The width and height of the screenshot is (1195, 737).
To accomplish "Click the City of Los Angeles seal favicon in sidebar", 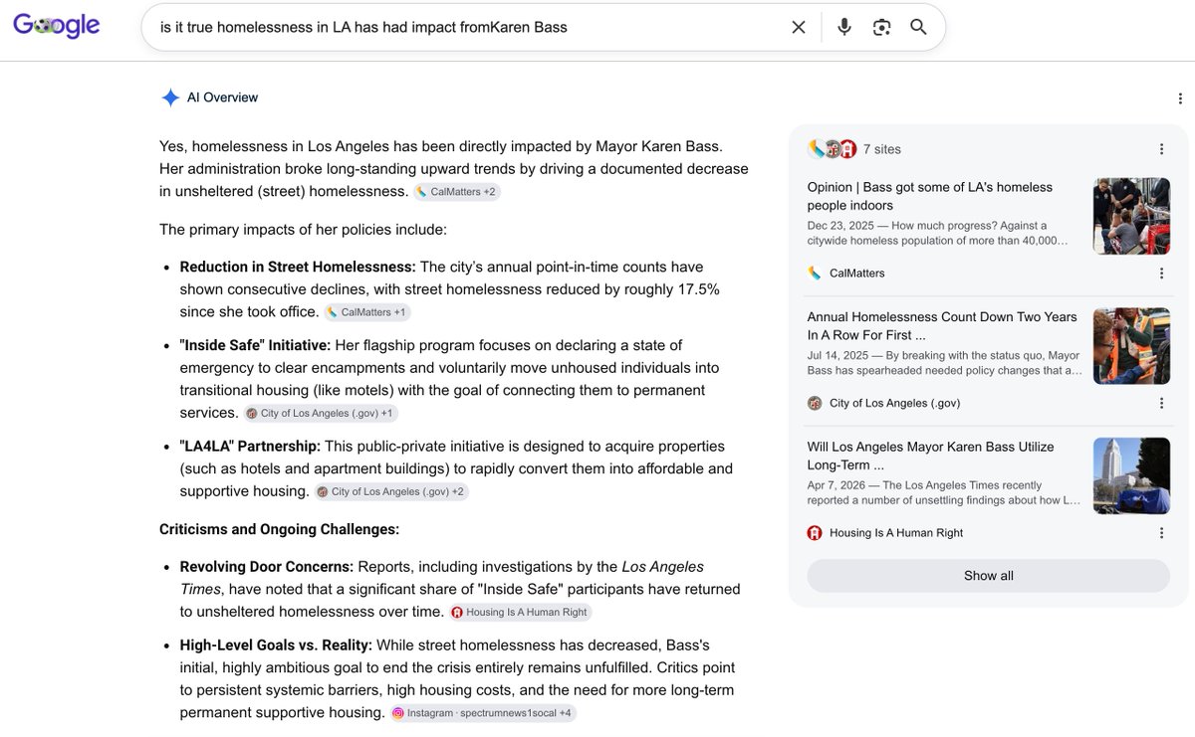I will click(815, 403).
